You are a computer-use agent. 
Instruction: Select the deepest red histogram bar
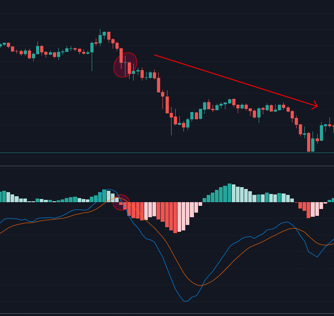[175, 217]
